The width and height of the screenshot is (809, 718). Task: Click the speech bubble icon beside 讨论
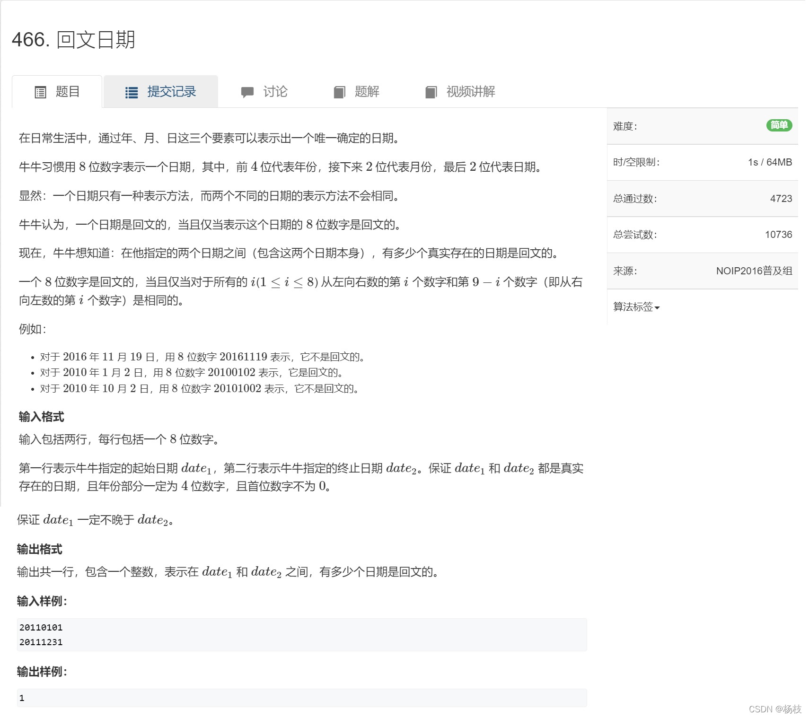pyautogui.click(x=247, y=92)
